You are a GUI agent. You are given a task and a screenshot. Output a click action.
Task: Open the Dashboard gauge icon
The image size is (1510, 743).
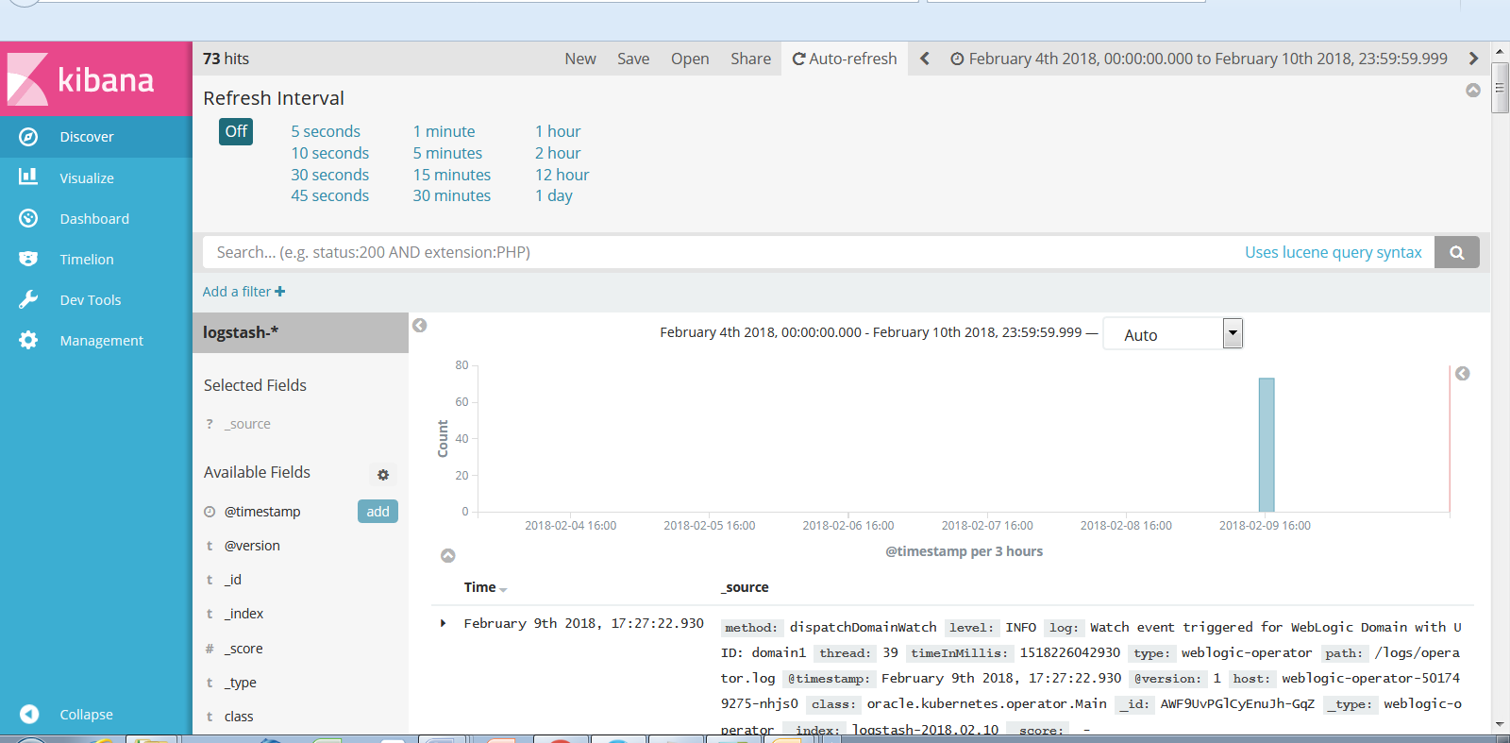click(28, 218)
